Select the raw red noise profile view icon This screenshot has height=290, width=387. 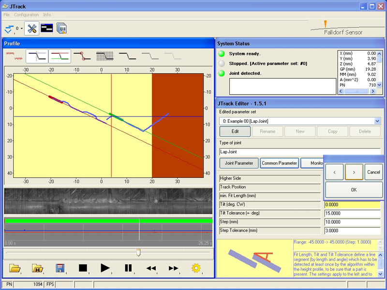pyautogui.click(x=14, y=56)
